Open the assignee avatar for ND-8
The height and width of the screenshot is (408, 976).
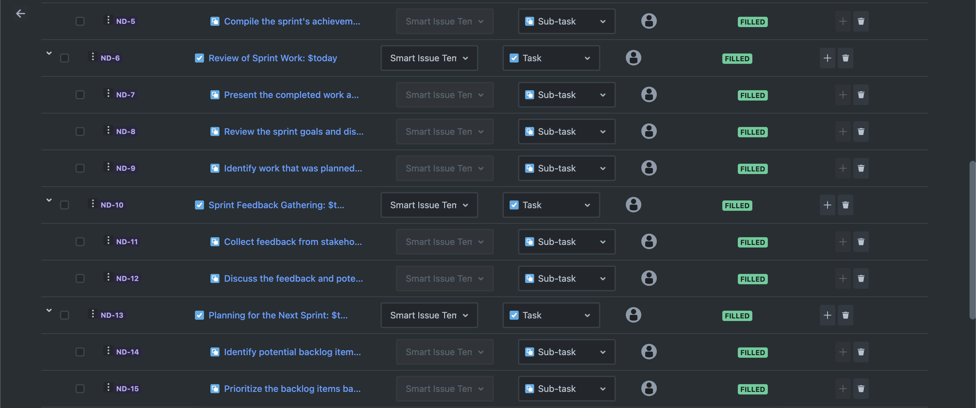649,131
